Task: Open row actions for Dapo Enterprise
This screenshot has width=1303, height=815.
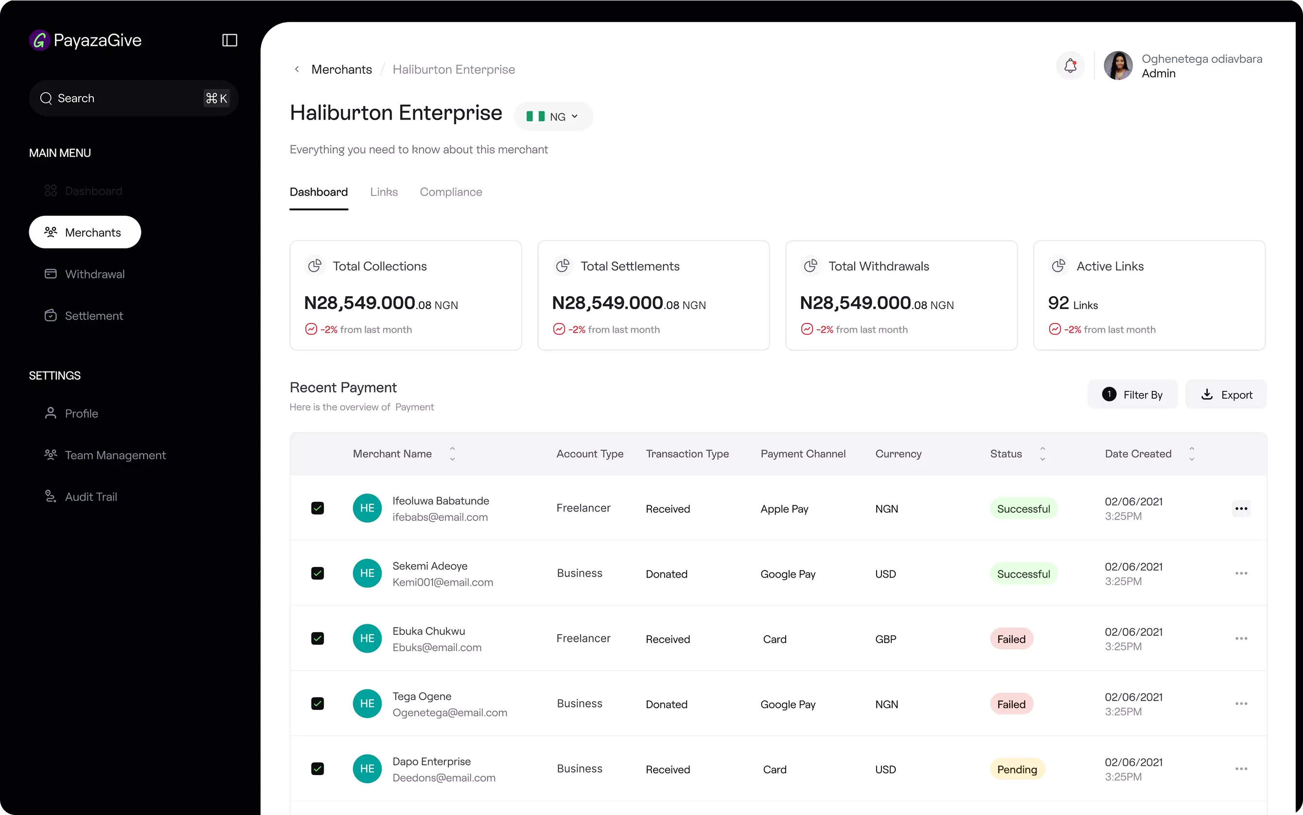Action: (x=1241, y=769)
